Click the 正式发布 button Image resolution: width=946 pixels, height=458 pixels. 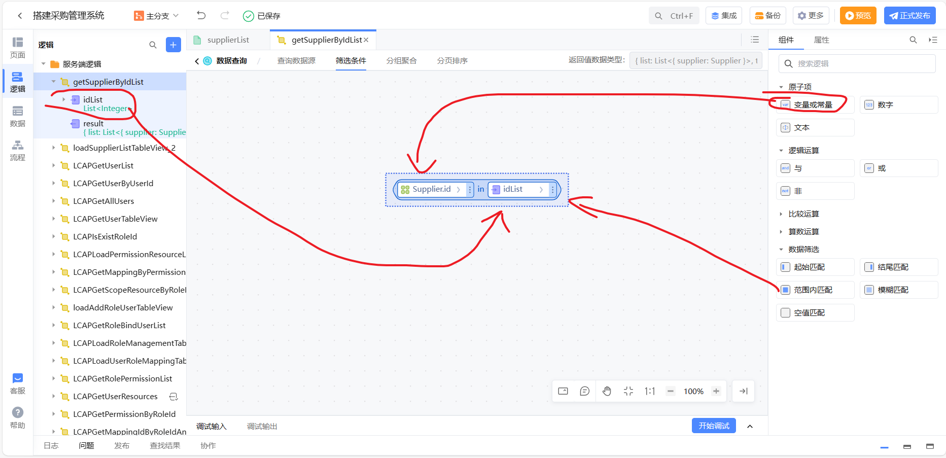pyautogui.click(x=910, y=16)
